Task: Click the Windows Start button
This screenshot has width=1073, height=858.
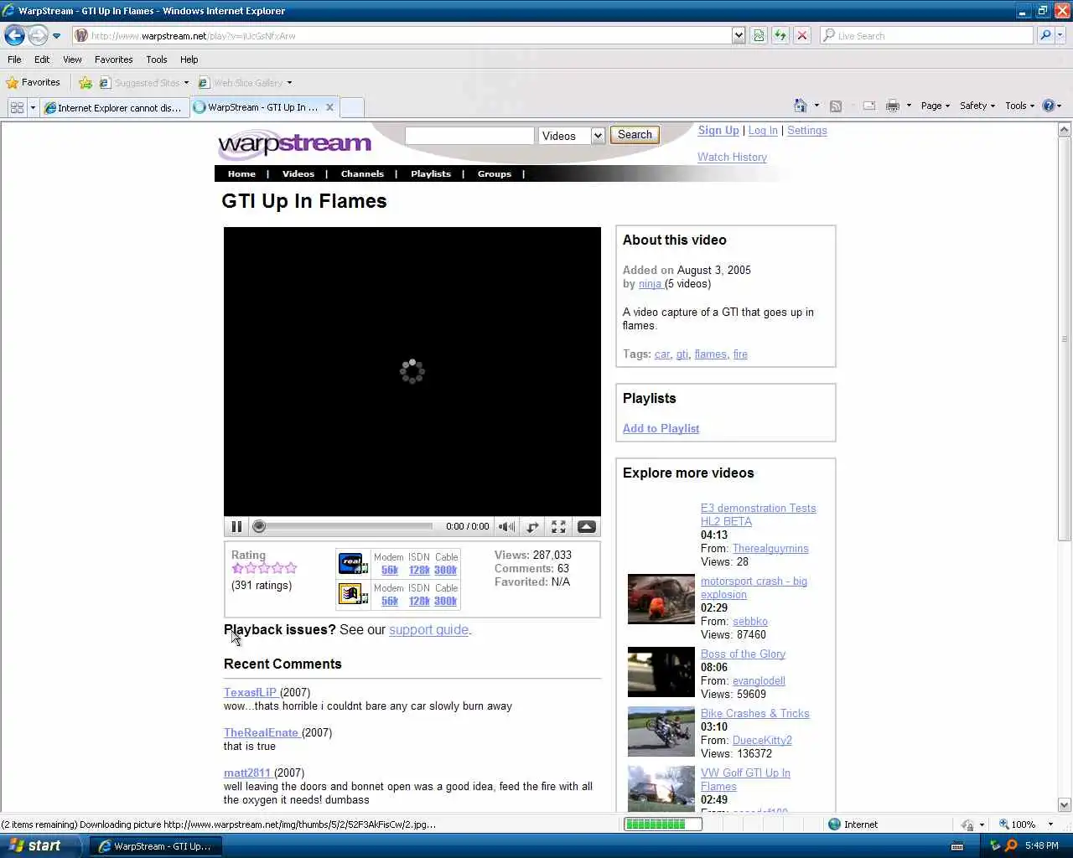Action: [x=40, y=845]
